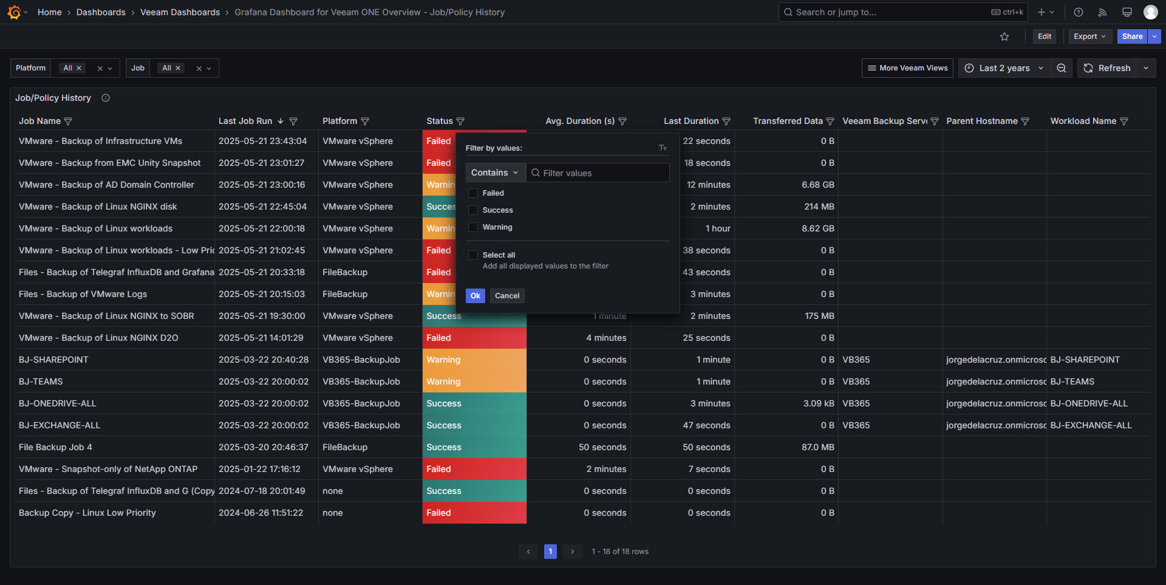Sort by Job Name column header
The image size is (1166, 585).
point(39,121)
